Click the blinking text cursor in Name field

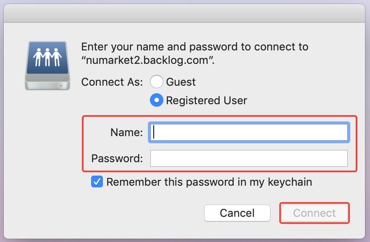click(155, 132)
